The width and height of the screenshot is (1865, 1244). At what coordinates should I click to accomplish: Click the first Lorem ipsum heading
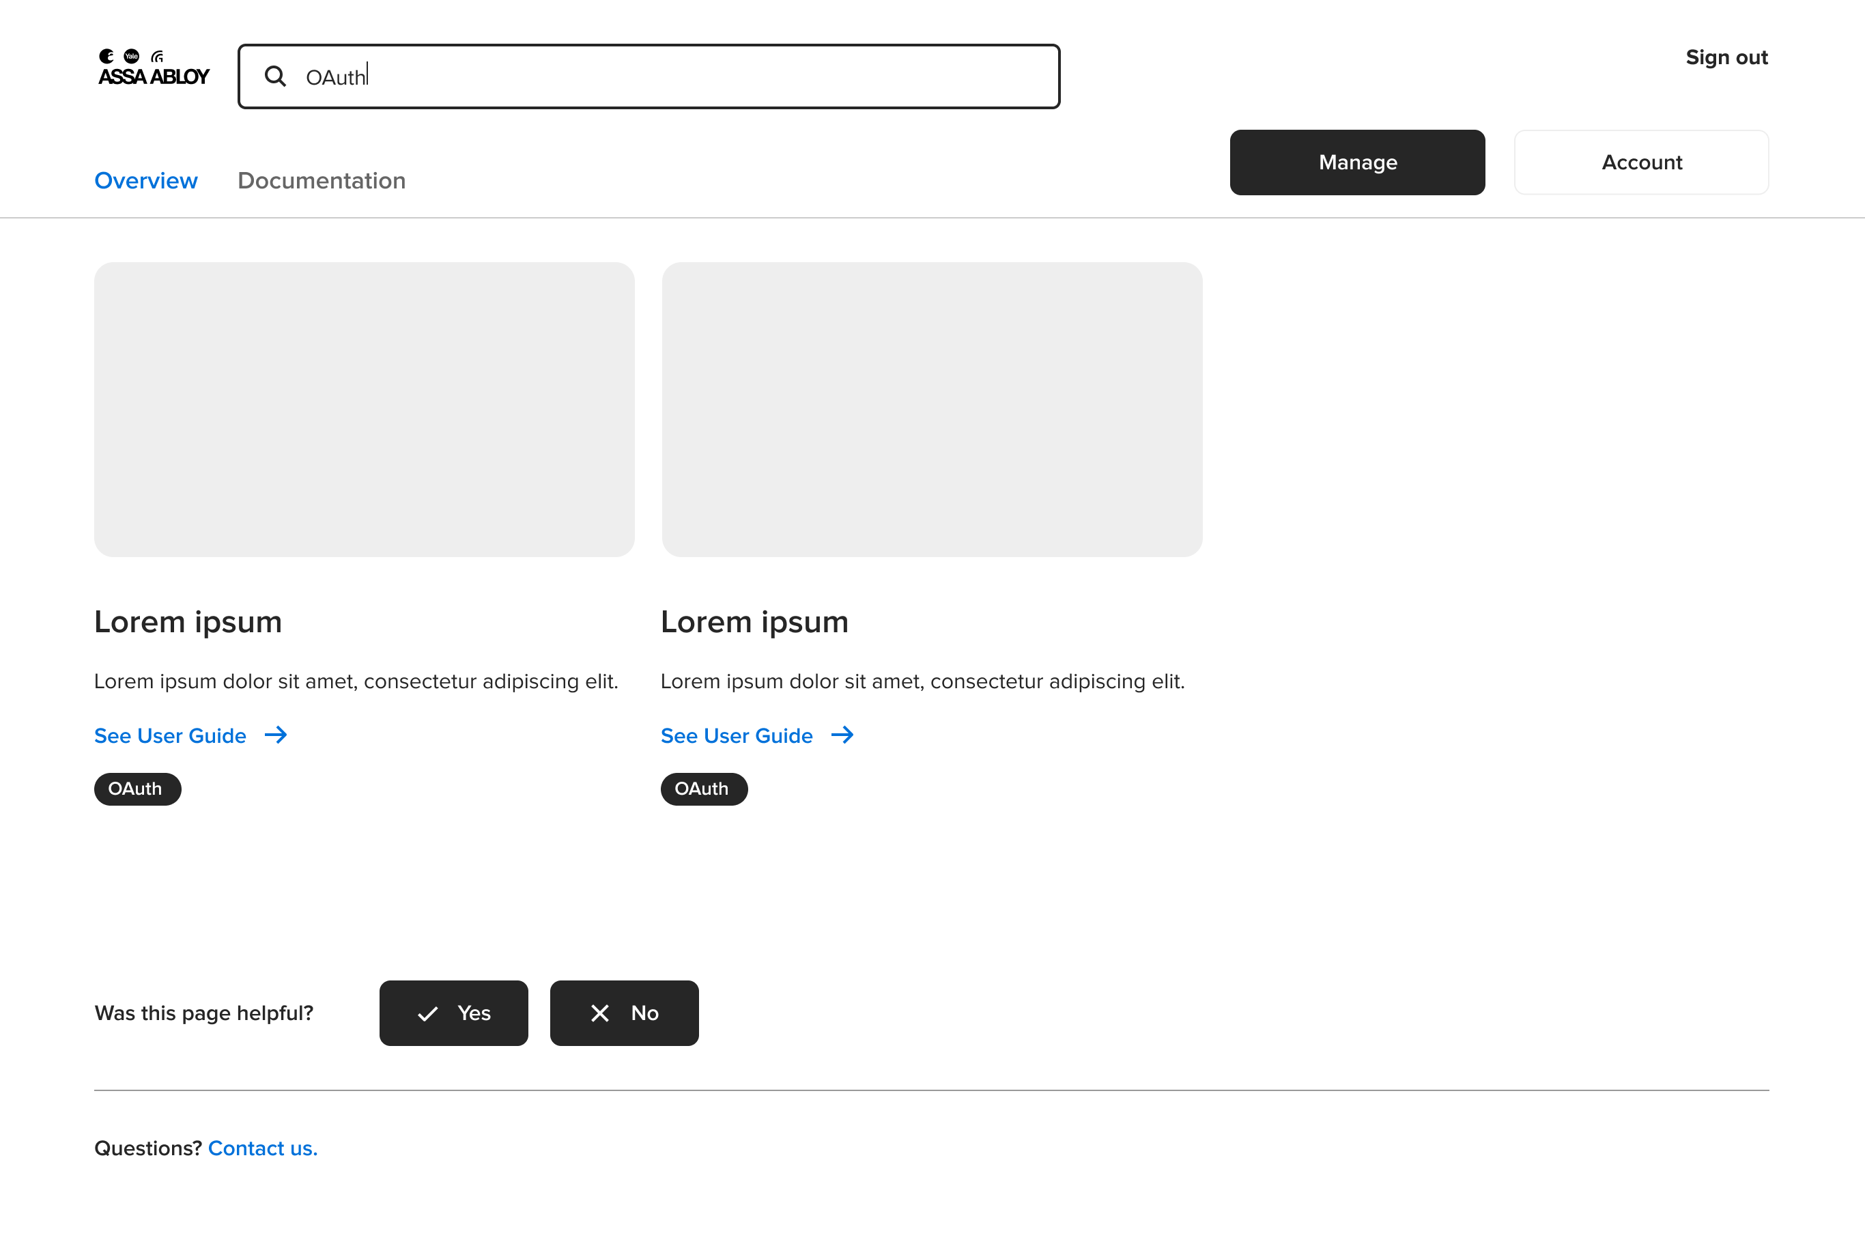pos(188,622)
